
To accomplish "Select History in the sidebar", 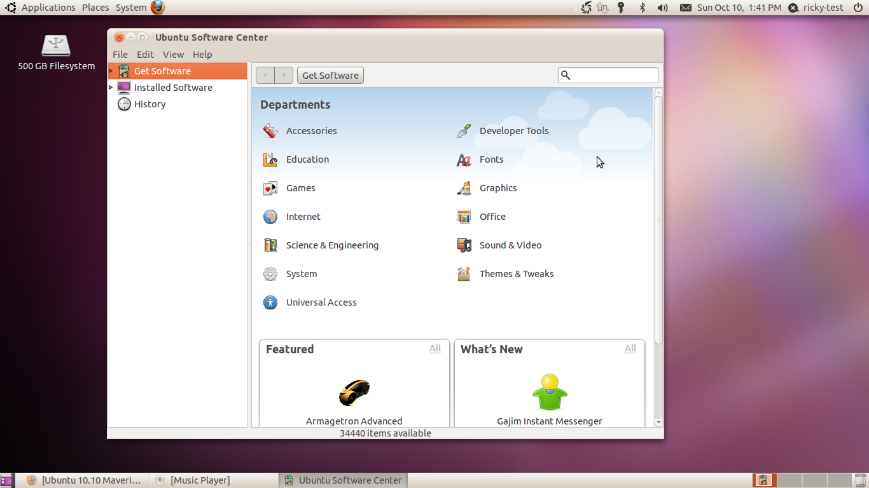I will tap(149, 104).
